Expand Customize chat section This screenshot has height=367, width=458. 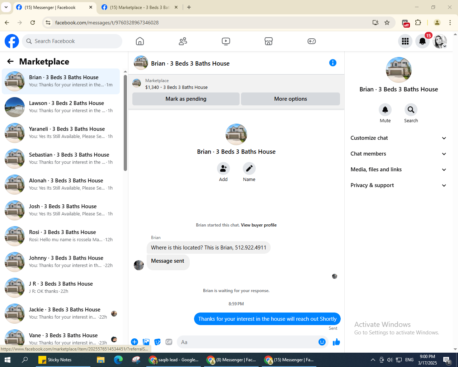(398, 138)
